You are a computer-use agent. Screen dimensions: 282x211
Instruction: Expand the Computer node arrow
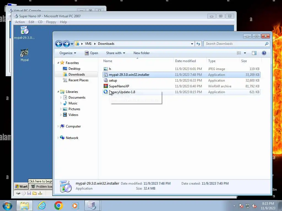(x=58, y=126)
